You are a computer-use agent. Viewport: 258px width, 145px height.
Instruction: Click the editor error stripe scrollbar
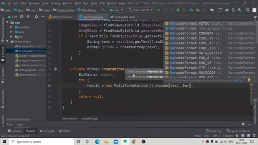click(251, 95)
